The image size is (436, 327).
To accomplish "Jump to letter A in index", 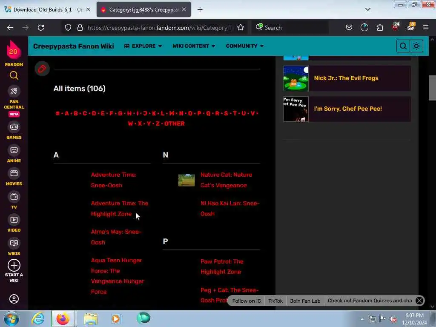I will (66, 113).
